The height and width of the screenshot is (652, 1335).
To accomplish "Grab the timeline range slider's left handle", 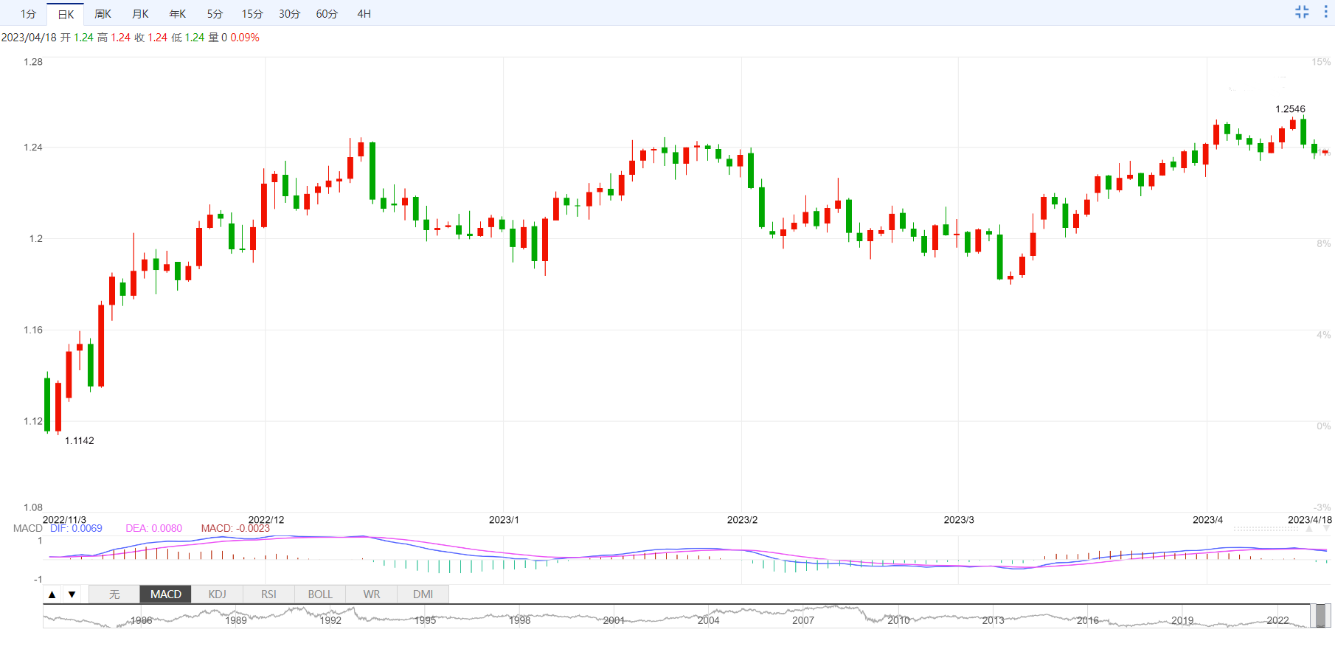I will [x=1312, y=616].
